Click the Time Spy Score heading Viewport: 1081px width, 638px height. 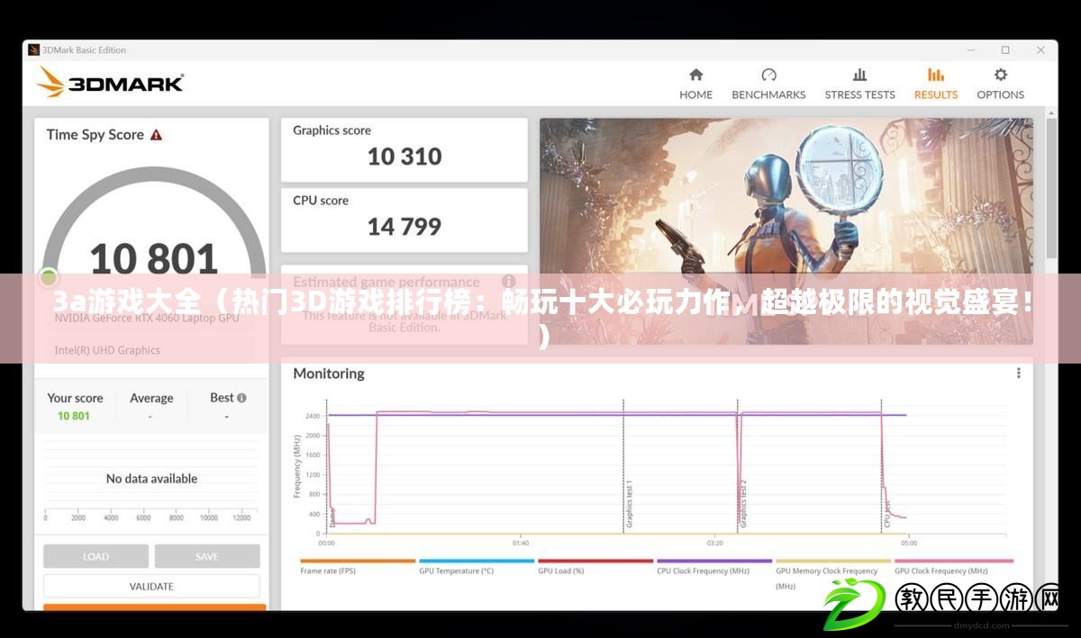click(x=95, y=135)
